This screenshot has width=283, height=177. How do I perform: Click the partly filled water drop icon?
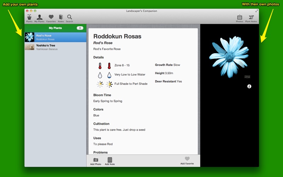[x=109, y=75]
